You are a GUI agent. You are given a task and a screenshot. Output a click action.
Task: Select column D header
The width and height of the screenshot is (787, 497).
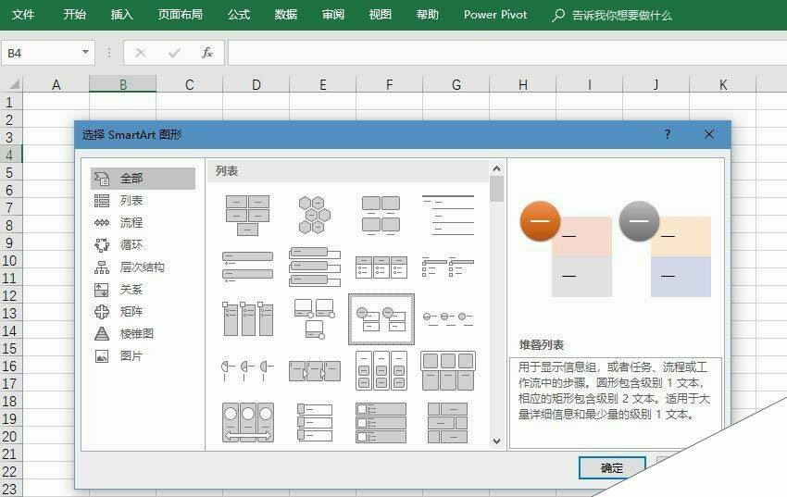[x=256, y=84]
